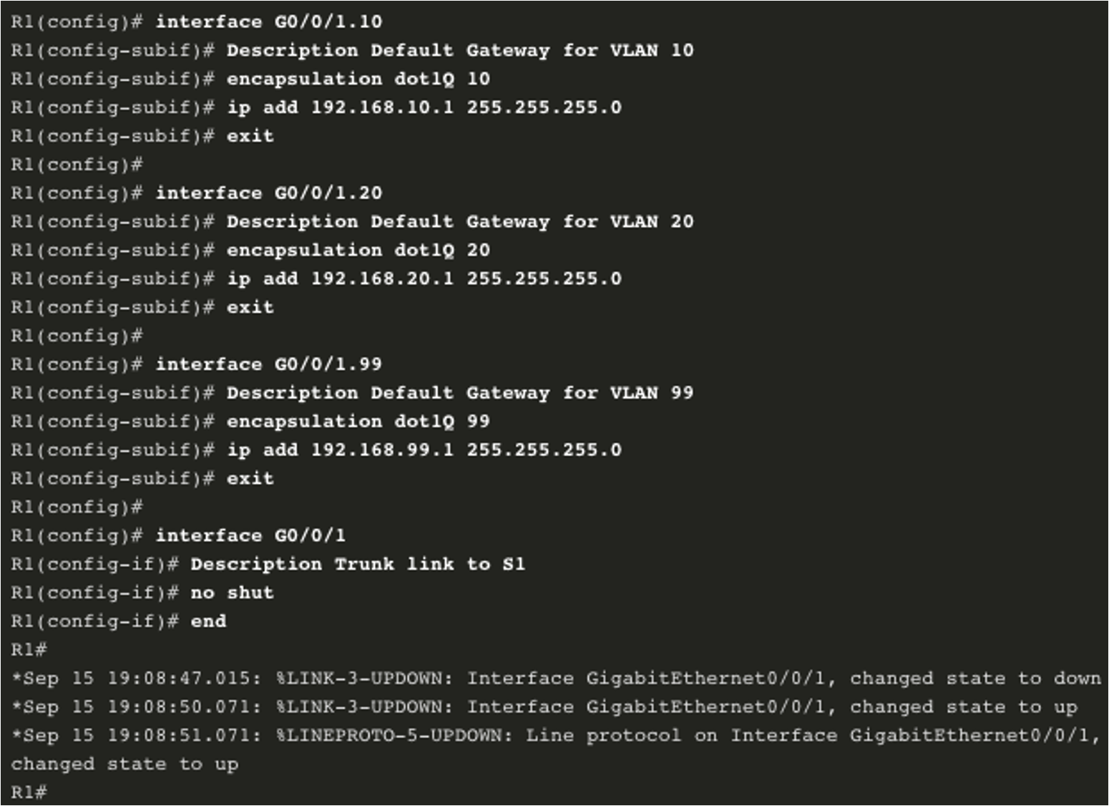Click the 'Description Default Gateway for VLAN 10' line

coord(460,50)
